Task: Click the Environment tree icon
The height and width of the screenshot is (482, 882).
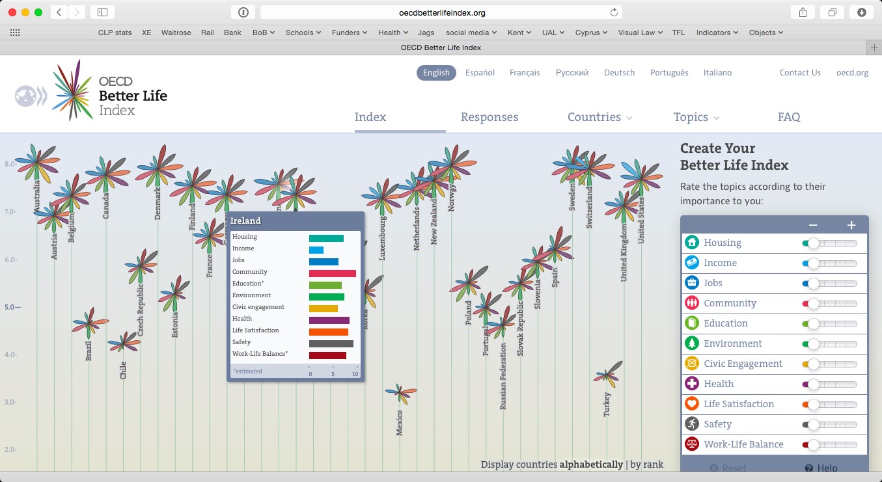Action: tap(691, 343)
